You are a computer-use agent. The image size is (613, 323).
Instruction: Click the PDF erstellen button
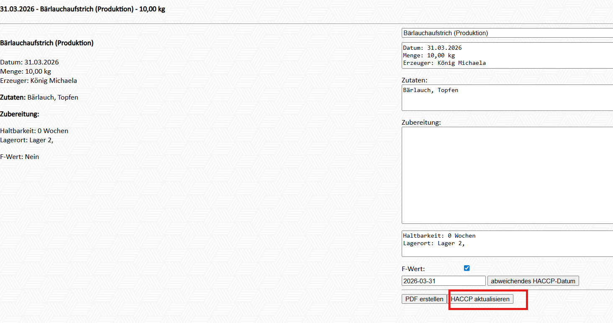(x=424, y=299)
